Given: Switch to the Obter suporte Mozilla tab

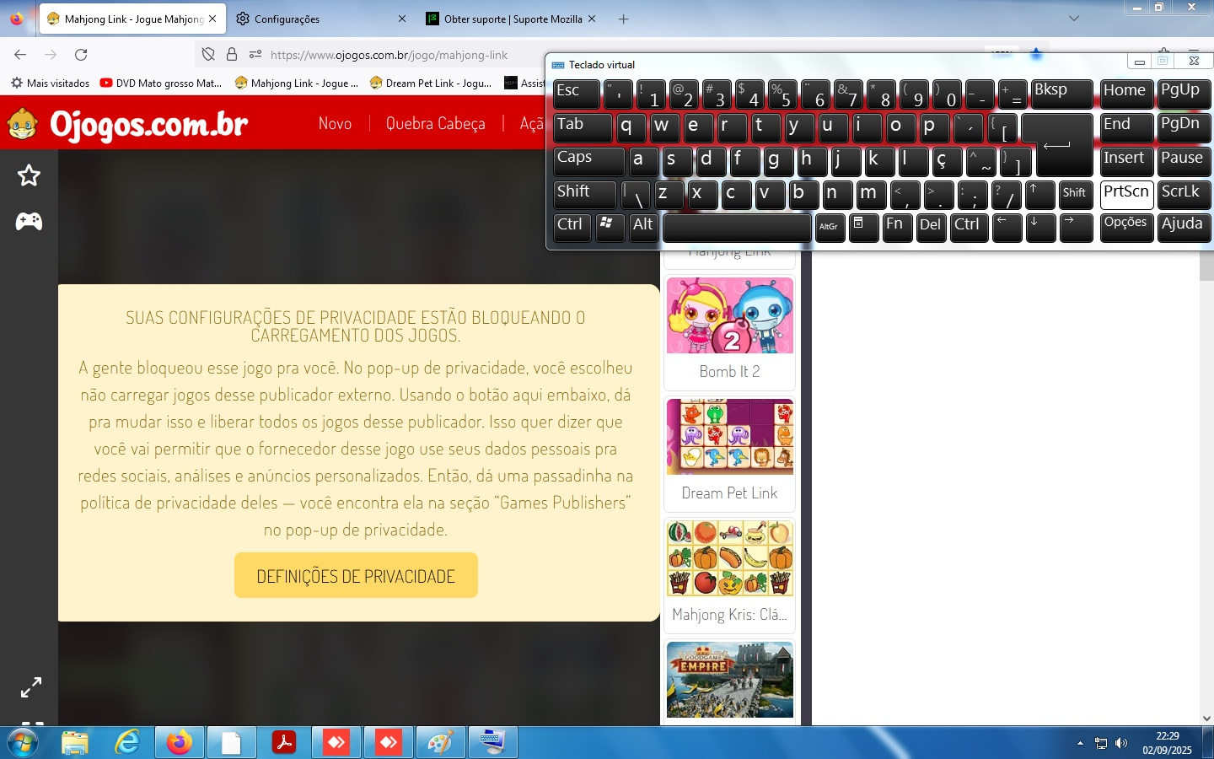Looking at the screenshot, I should coord(512,19).
